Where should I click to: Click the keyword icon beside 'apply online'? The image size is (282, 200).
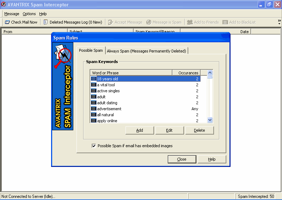pyautogui.click(x=93, y=120)
